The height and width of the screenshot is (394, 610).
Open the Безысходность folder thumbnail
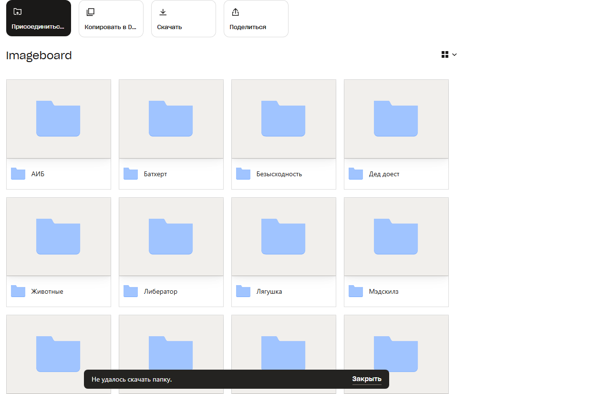(x=284, y=119)
